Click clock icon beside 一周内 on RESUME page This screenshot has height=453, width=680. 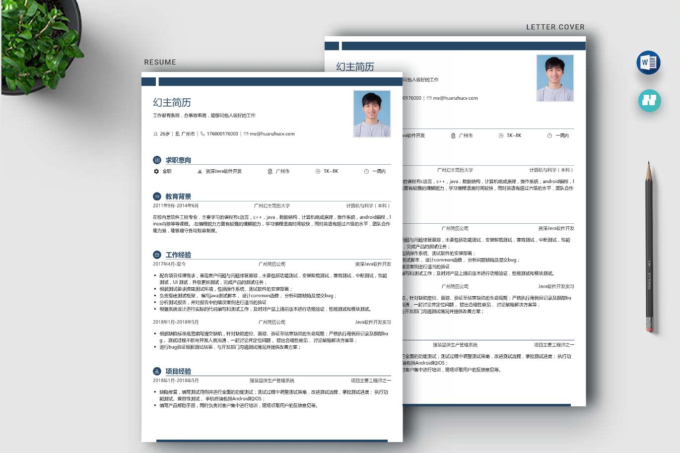click(x=366, y=172)
